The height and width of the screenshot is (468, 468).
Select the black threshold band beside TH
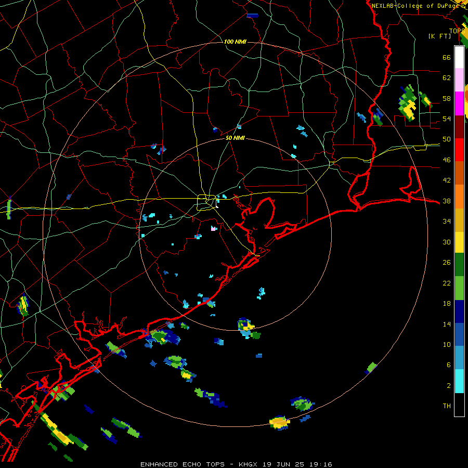coord(459,405)
